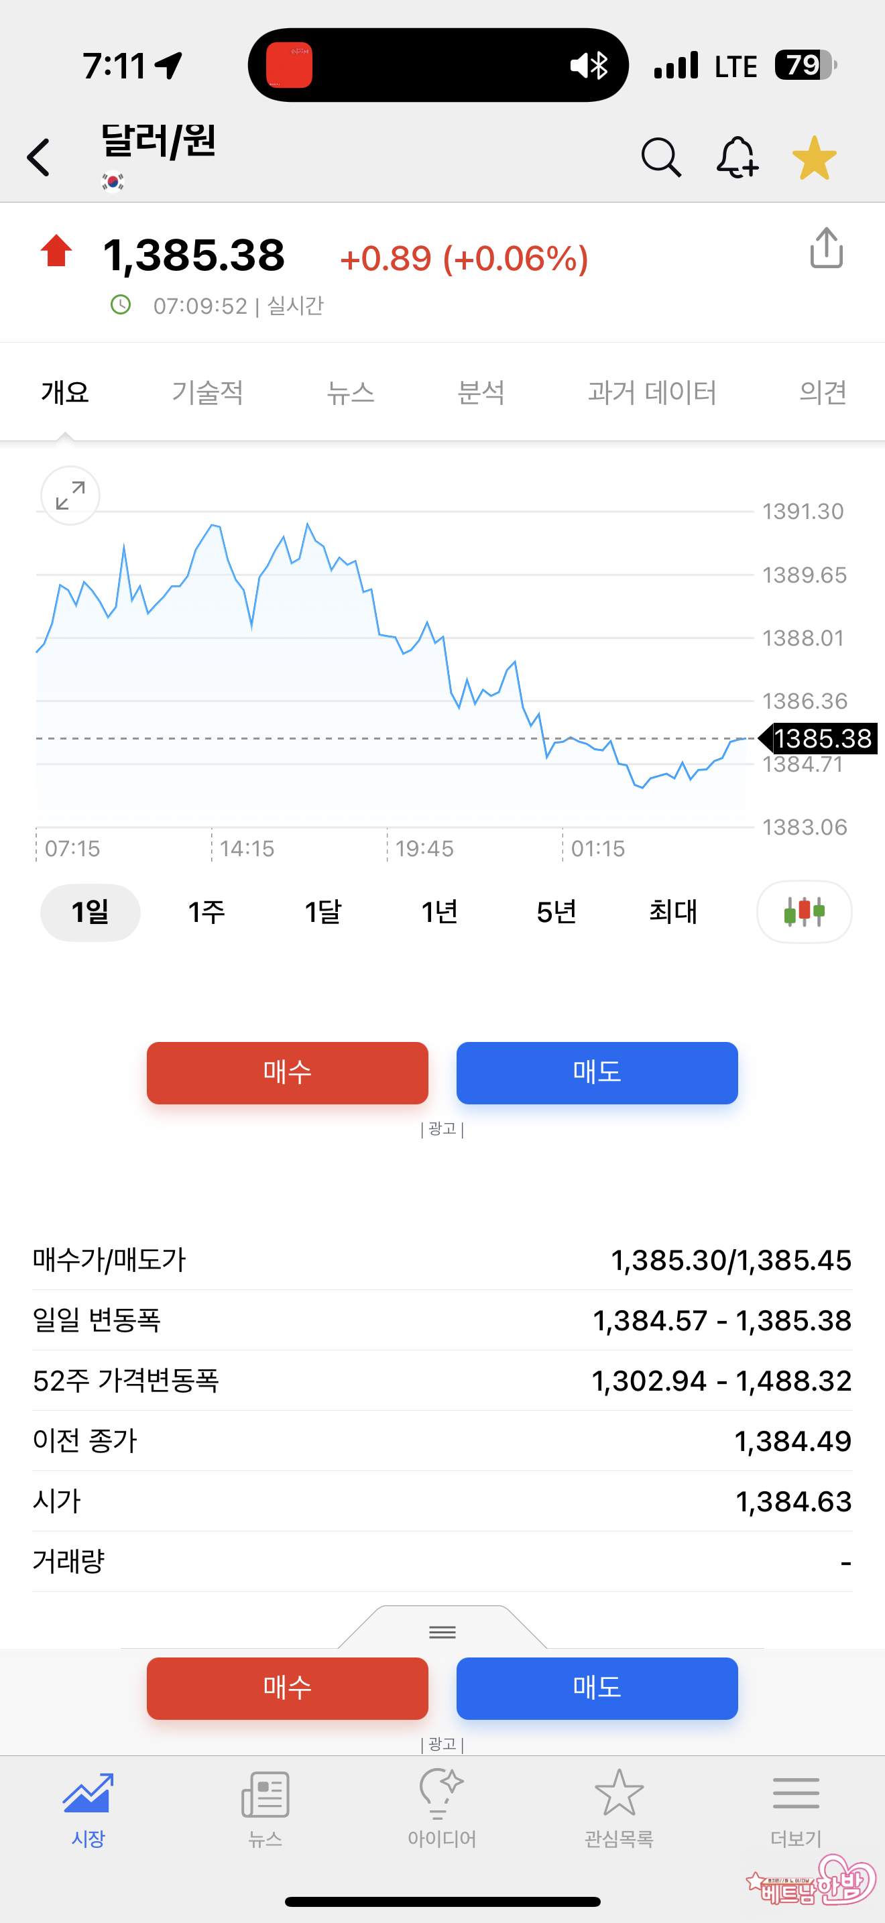Open the search magnifier icon

661,158
